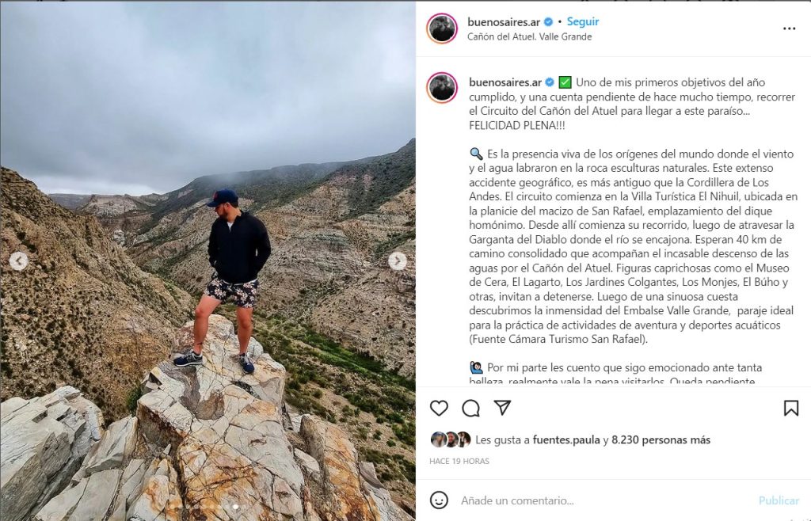Image resolution: width=811 pixels, height=521 pixels.
Task: Open the fuentes.paula profile link
Action: pyautogui.click(x=566, y=440)
